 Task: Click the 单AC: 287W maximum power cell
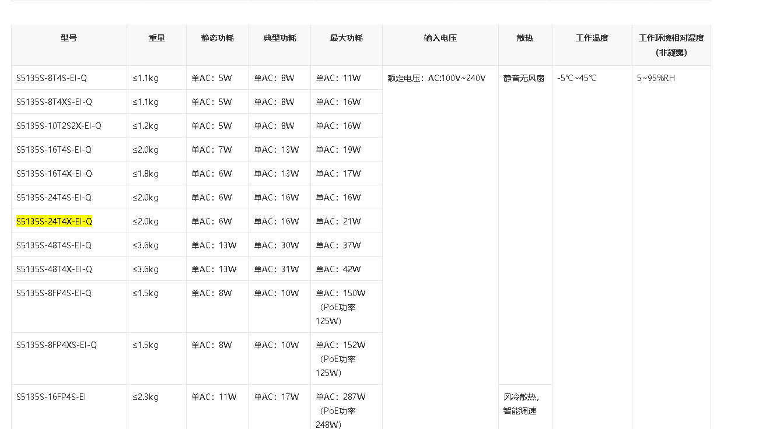(x=341, y=396)
